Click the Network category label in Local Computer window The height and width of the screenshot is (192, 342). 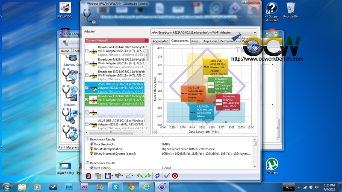[x=70, y=105]
